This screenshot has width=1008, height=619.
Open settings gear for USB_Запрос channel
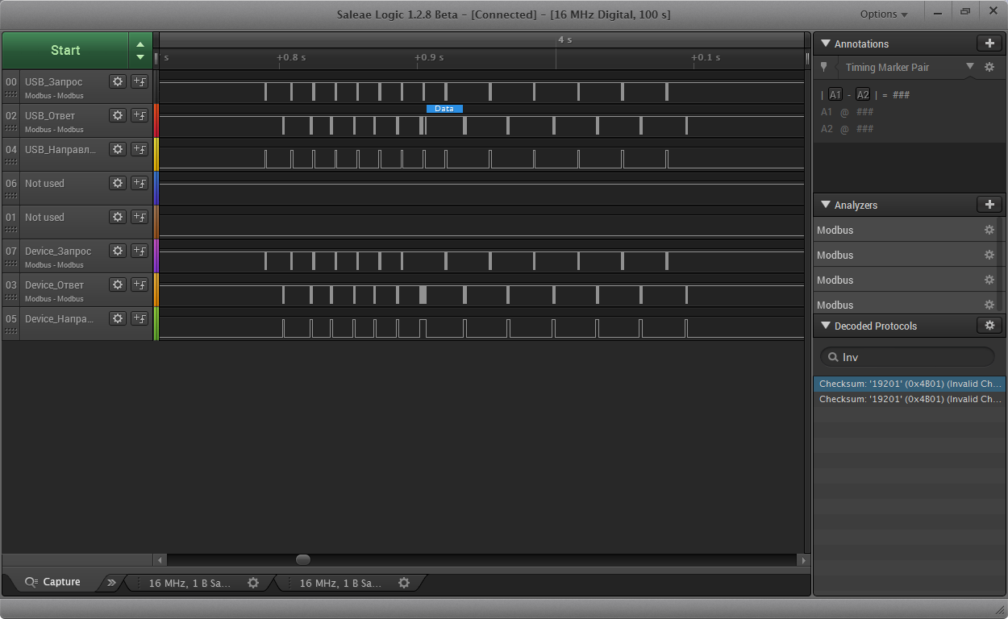[x=118, y=81]
